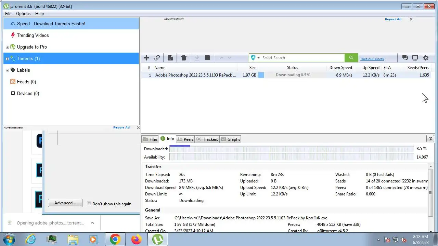The width and height of the screenshot is (438, 246).
Task: Open the Options menu
Action: coord(23,14)
